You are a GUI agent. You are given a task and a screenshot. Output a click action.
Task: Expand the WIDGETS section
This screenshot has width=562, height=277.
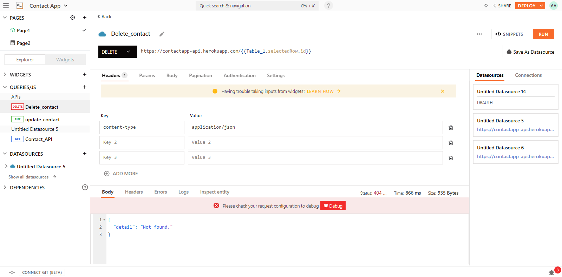coord(5,75)
